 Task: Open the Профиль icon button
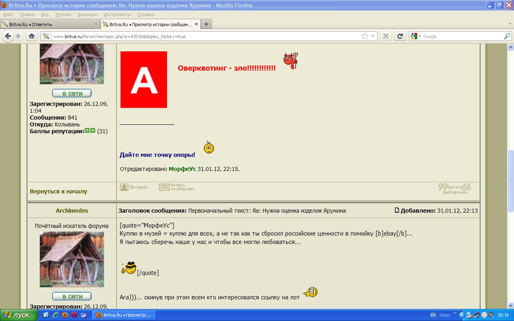point(134,187)
